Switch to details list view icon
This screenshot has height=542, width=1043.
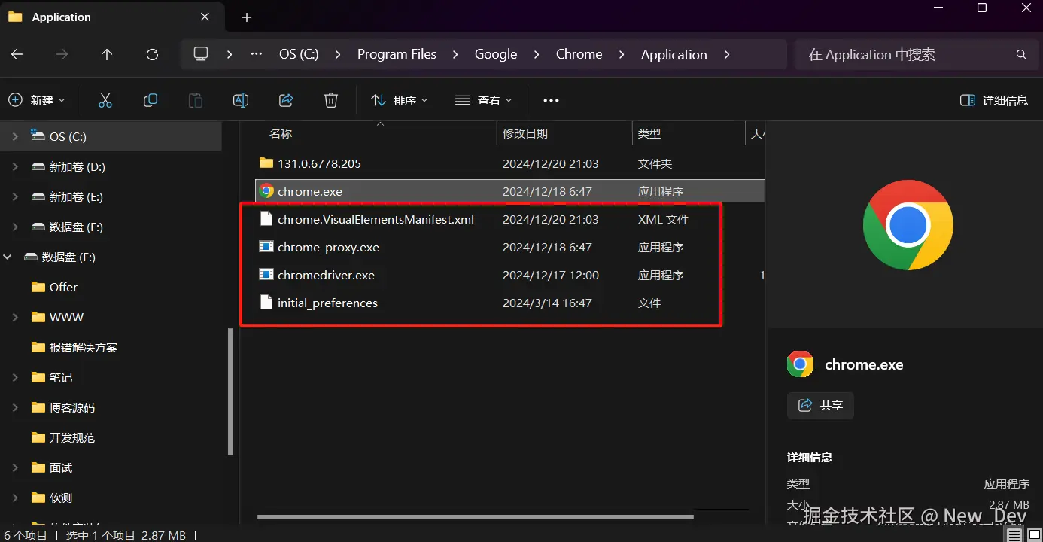pyautogui.click(x=1014, y=534)
